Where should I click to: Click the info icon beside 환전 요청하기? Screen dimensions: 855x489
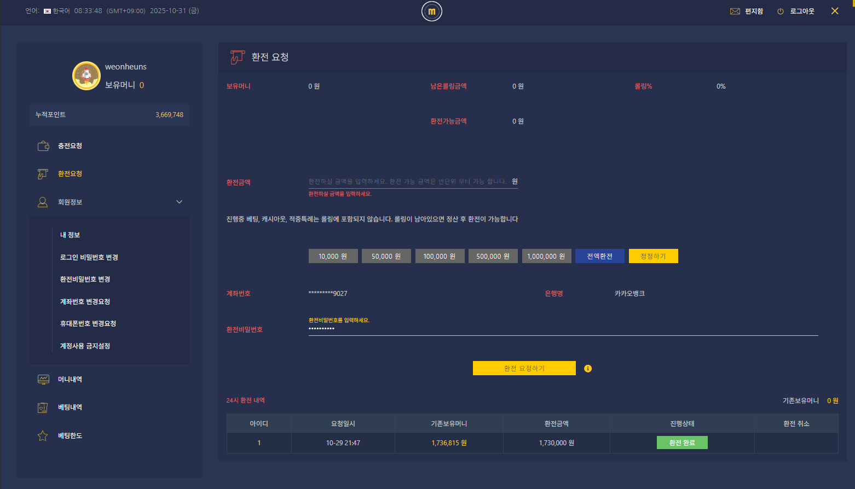point(588,369)
